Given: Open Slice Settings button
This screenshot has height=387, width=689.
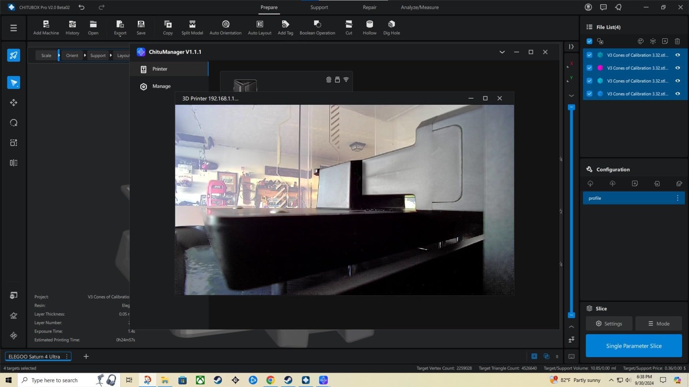Looking at the screenshot, I should tap(609, 323).
